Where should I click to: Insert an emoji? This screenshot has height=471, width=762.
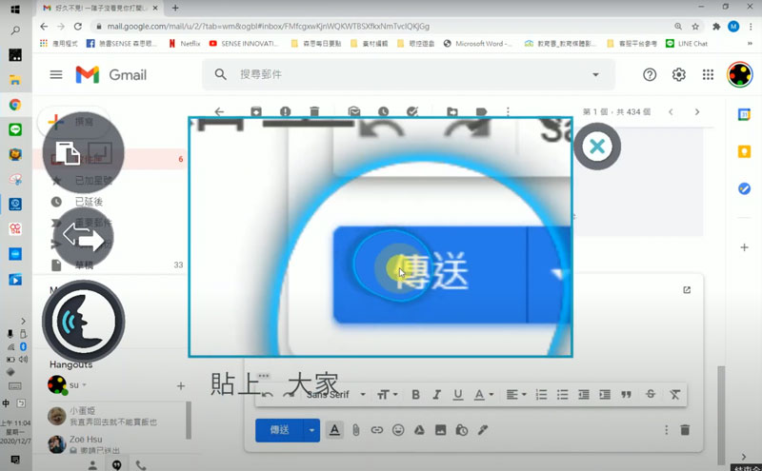[398, 430]
